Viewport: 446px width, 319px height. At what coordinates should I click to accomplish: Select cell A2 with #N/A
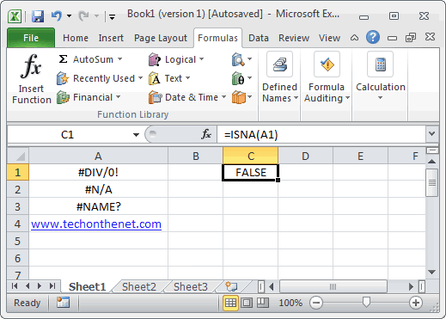point(98,189)
